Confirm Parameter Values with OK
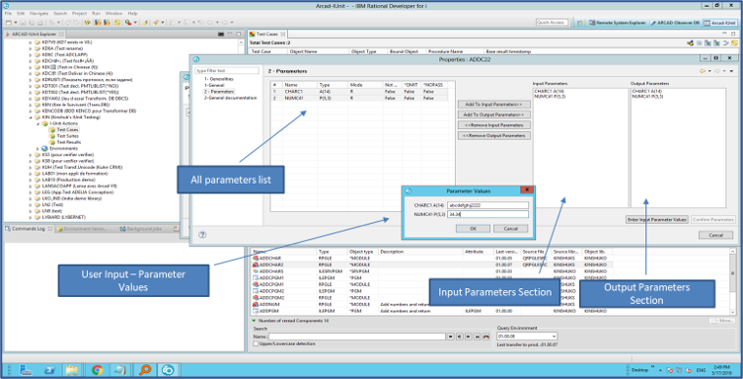The image size is (743, 379). [x=473, y=229]
